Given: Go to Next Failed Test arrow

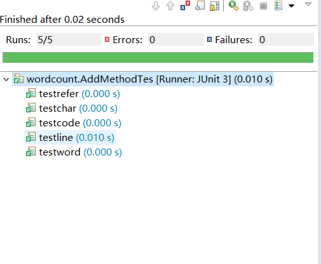Looking at the screenshot, I should [156, 6].
